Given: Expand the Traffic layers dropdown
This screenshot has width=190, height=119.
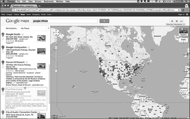Looking at the screenshot, I should pyautogui.click(x=183, y=42).
